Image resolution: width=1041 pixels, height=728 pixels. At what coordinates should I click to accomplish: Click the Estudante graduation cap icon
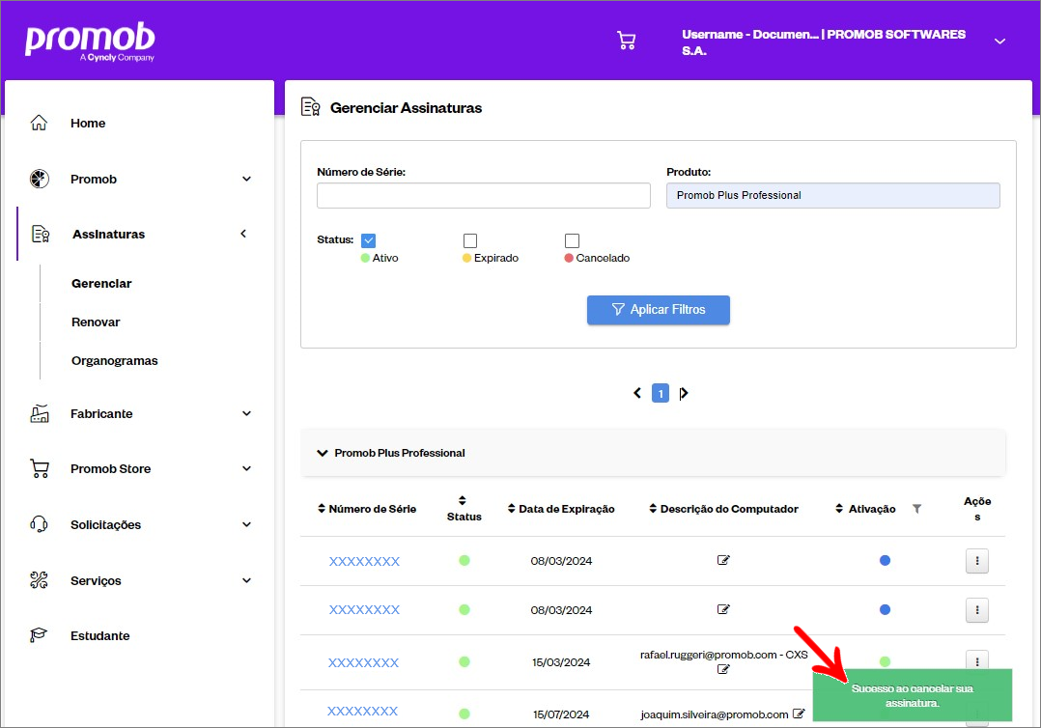point(40,635)
